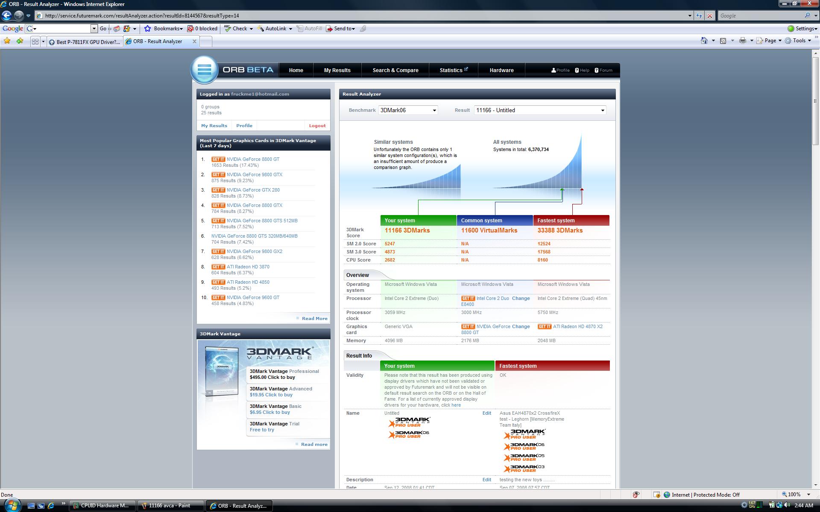The width and height of the screenshot is (820, 512).
Task: Click the Help link in header
Action: (582, 70)
